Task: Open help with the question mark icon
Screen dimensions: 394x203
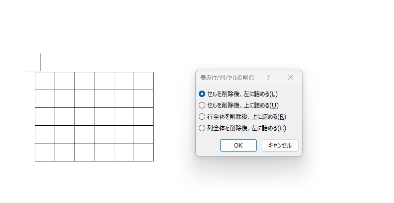Action: click(268, 78)
